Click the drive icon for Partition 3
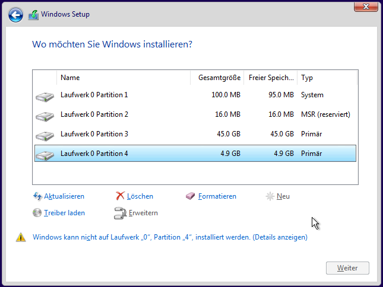The height and width of the screenshot is (287, 383). (x=45, y=136)
